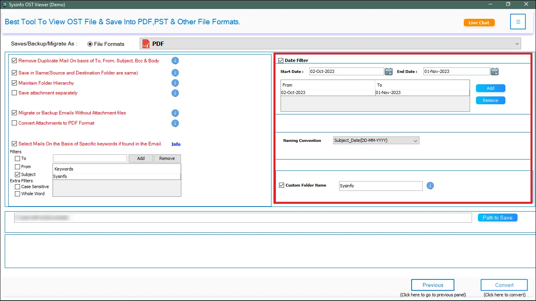The width and height of the screenshot is (536, 301).
Task: Open the hamburger menu at top right
Action: [518, 22]
